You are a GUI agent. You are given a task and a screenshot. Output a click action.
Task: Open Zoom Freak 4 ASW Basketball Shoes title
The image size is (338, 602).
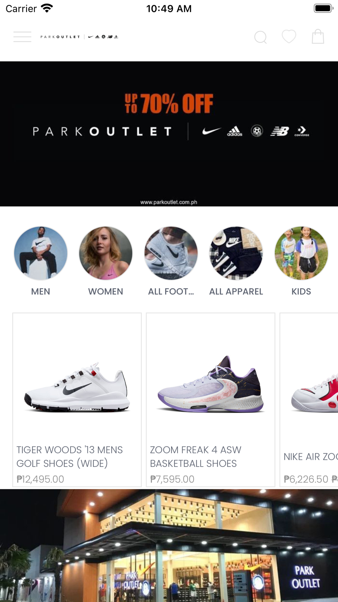click(196, 456)
